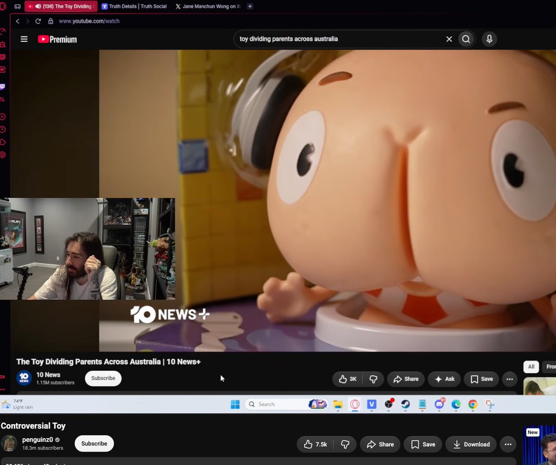This screenshot has width=556, height=465.
Task: Click the browser forward arrow
Action: [x=27, y=21]
